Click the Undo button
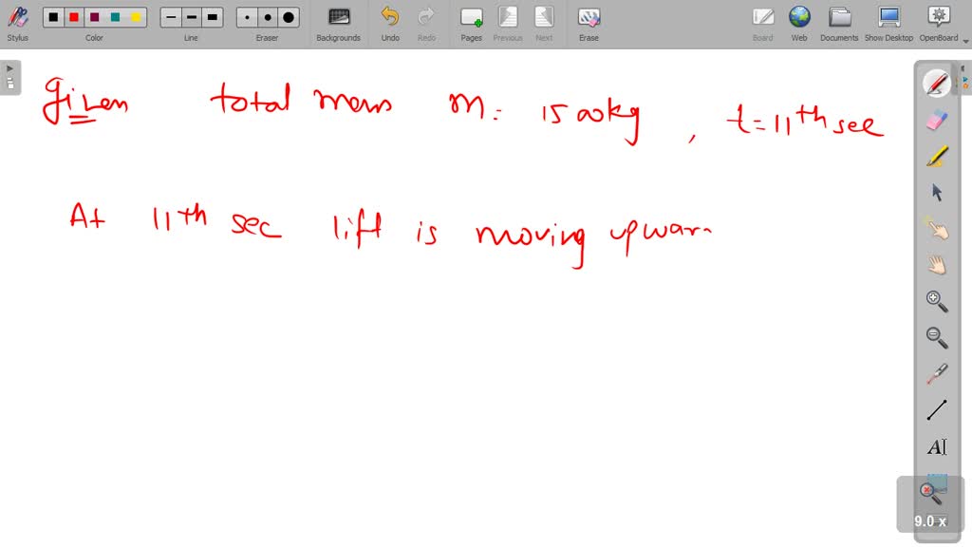 tap(390, 23)
